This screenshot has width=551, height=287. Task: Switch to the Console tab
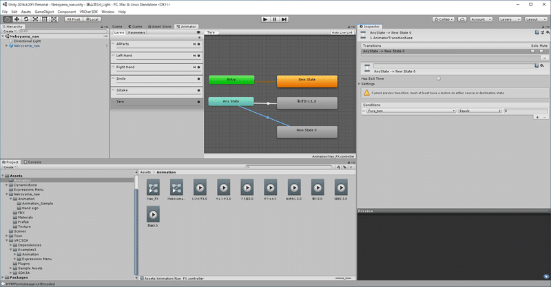pos(32,162)
